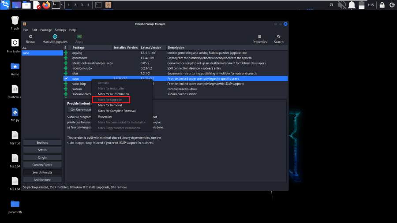The height and width of the screenshot is (223, 397).
Task: Open the File menu
Action: click(x=26, y=30)
